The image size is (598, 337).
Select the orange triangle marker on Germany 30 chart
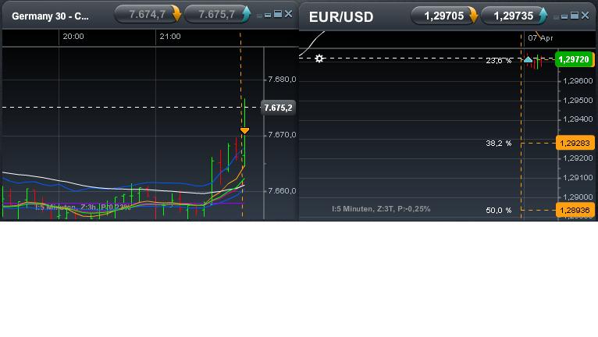244,131
